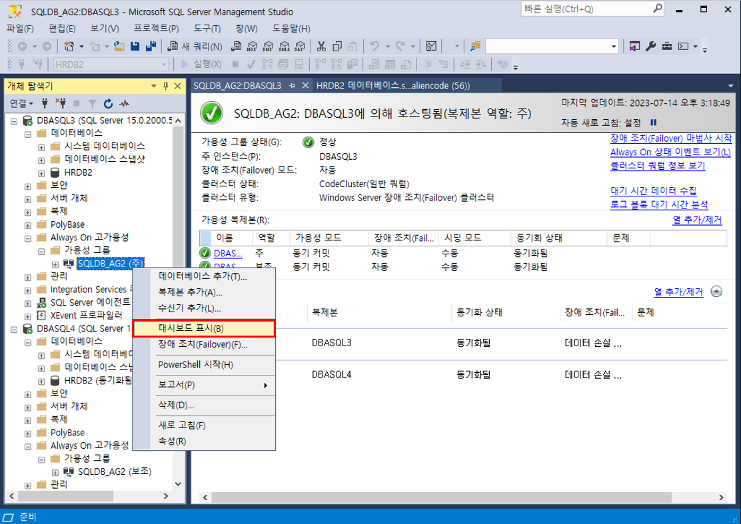Expand the 시스템 데이터베이스 node under DBASQL3

tap(41, 147)
